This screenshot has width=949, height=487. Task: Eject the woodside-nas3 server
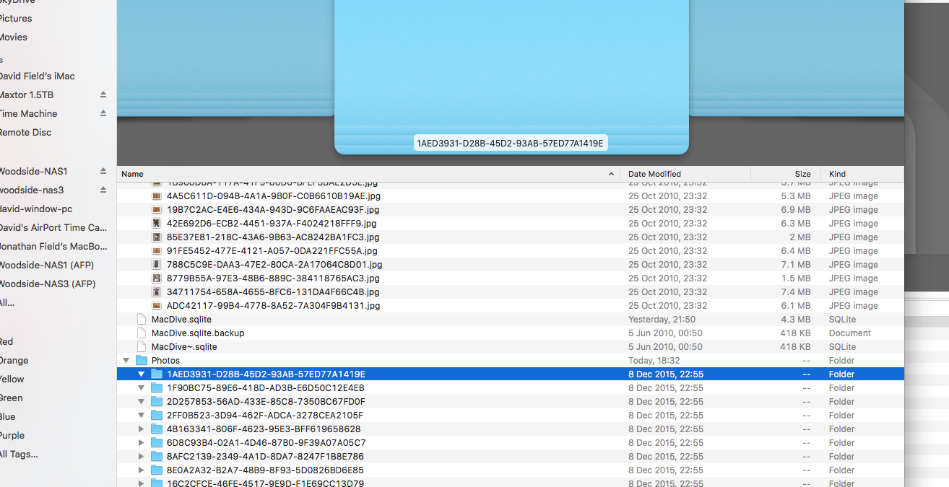103,190
